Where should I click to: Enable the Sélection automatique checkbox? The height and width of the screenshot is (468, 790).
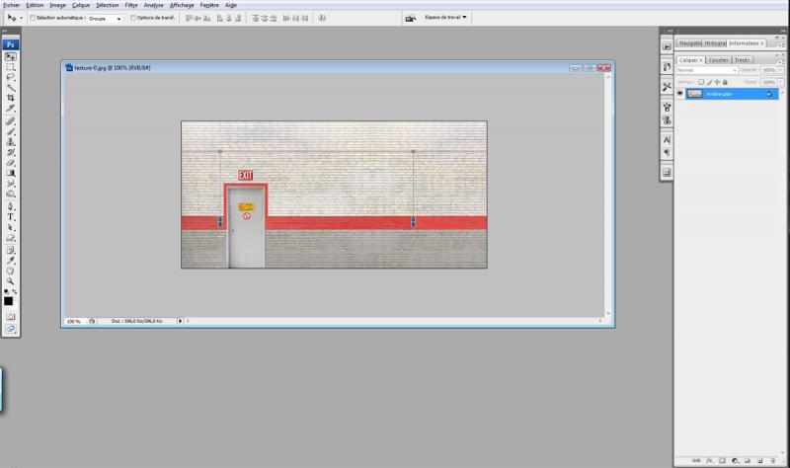(32, 18)
